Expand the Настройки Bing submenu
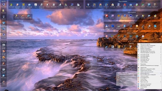The height and width of the screenshot is (91, 162). 150,58
